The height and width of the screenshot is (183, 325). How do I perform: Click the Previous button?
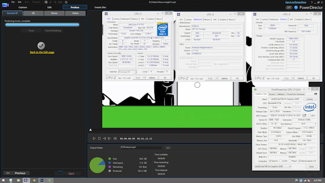coord(17,173)
